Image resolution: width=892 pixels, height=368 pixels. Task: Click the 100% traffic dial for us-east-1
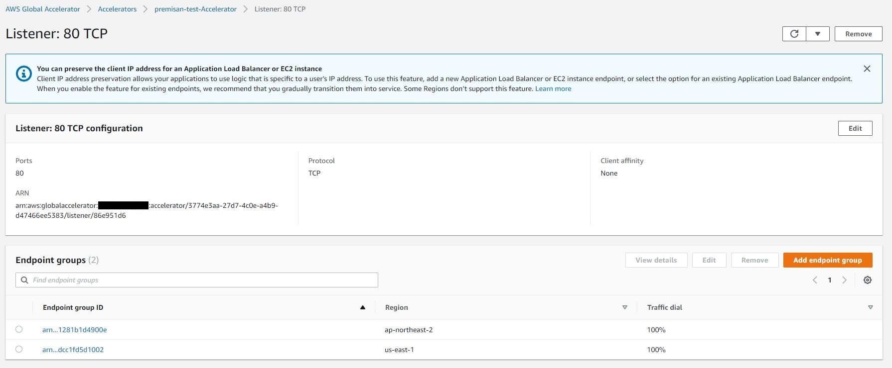656,350
